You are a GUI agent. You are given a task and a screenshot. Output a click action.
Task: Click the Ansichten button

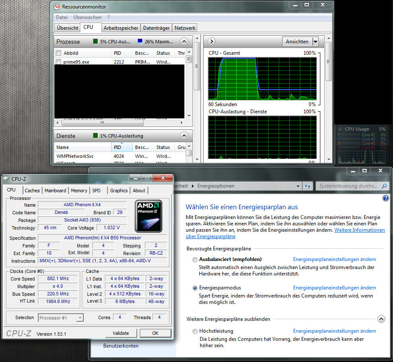[x=297, y=42]
